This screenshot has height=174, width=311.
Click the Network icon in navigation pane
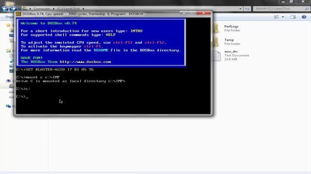[x=8, y=106]
